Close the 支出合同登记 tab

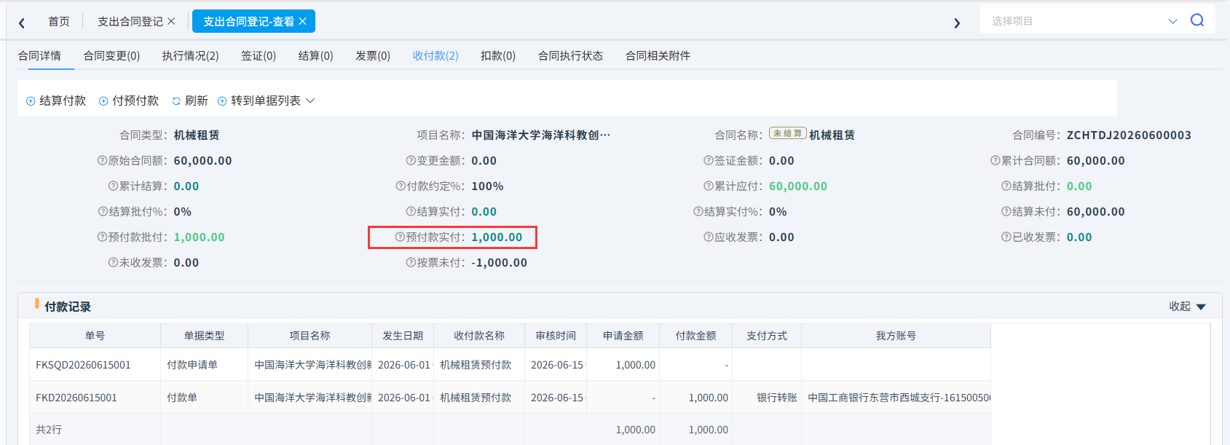171,22
